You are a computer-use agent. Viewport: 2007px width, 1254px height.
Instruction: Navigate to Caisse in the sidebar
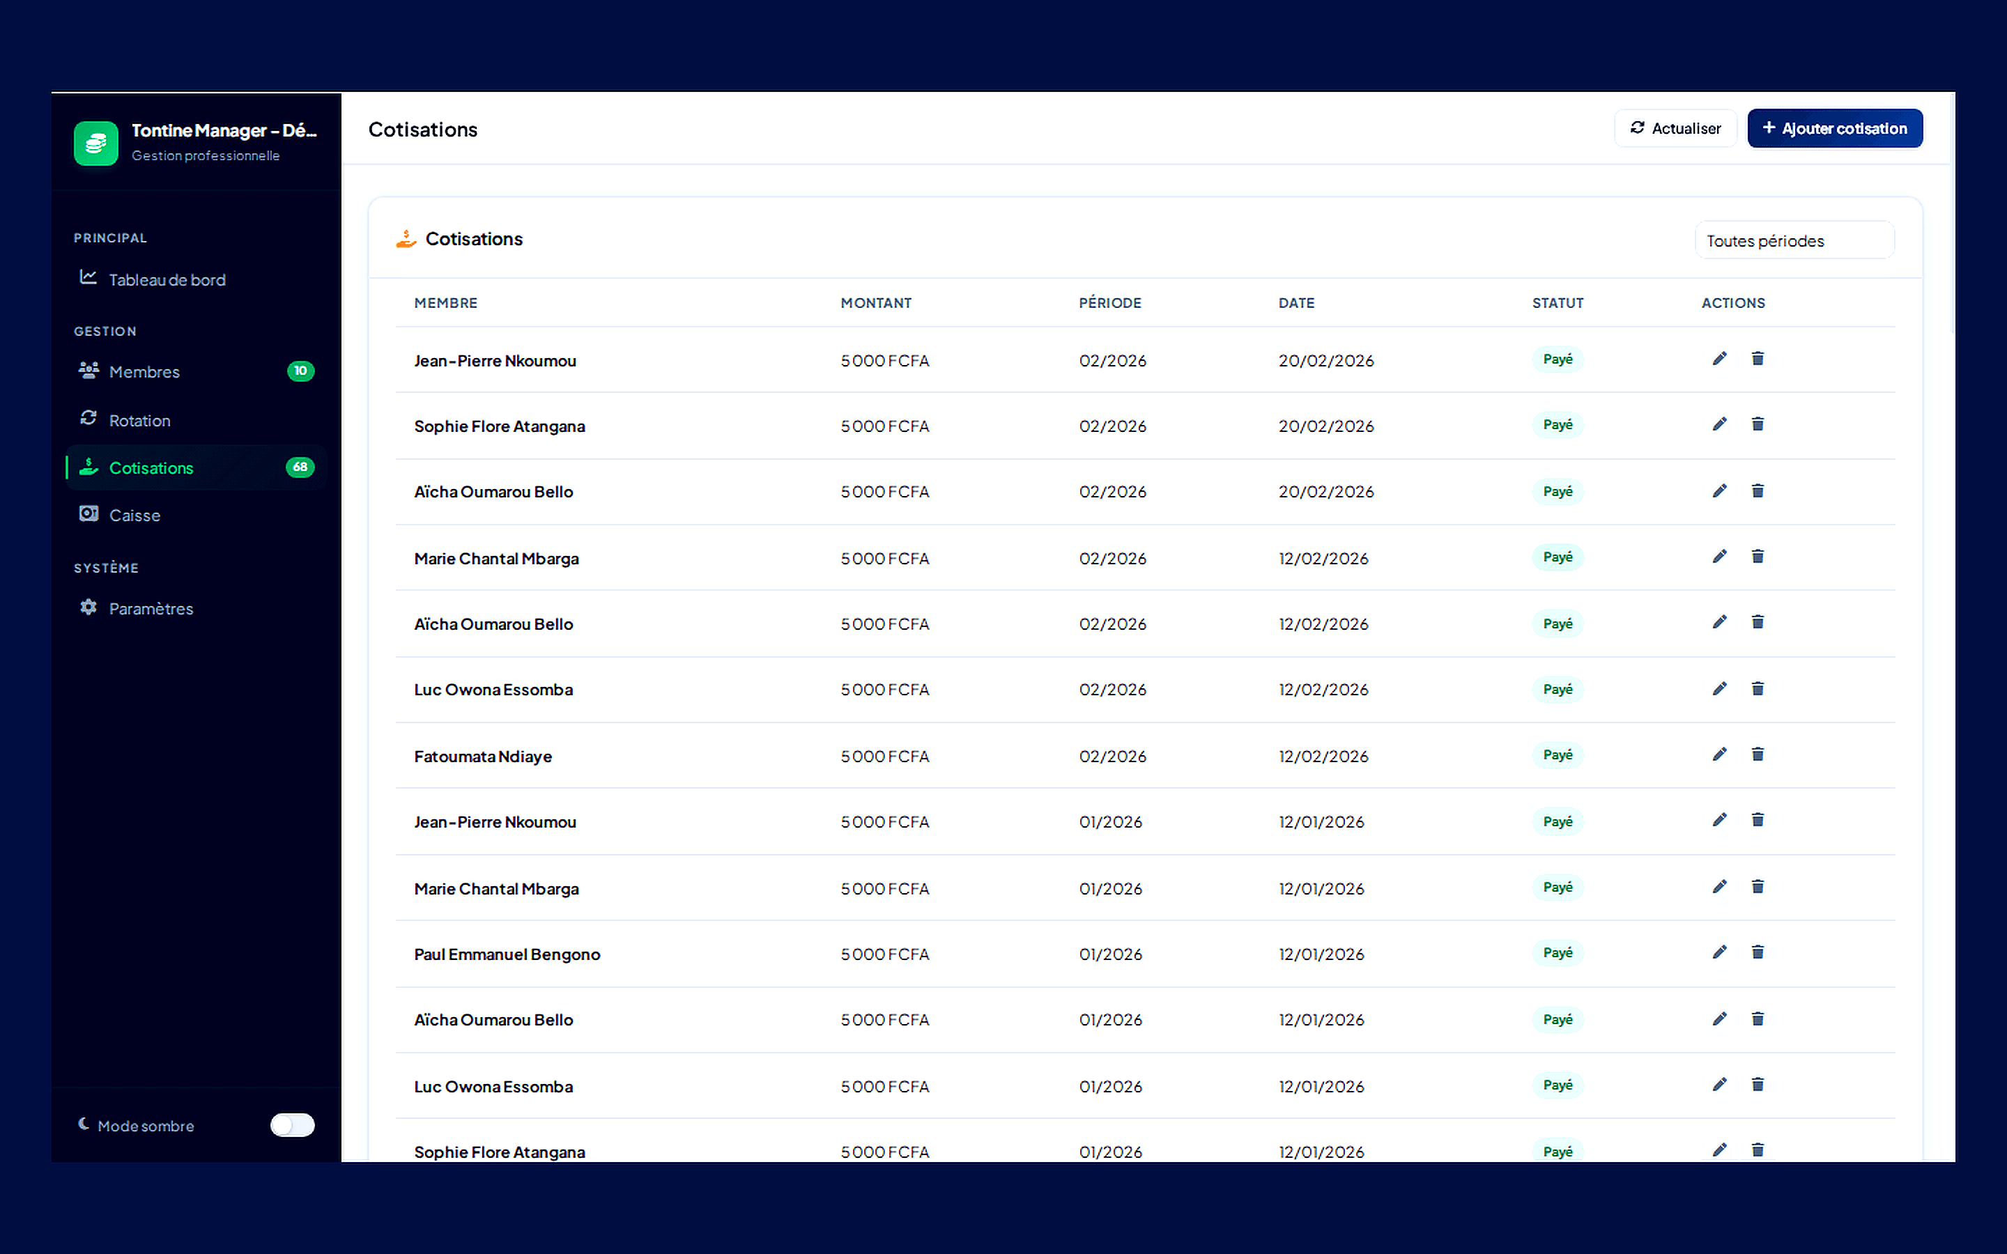click(x=134, y=514)
